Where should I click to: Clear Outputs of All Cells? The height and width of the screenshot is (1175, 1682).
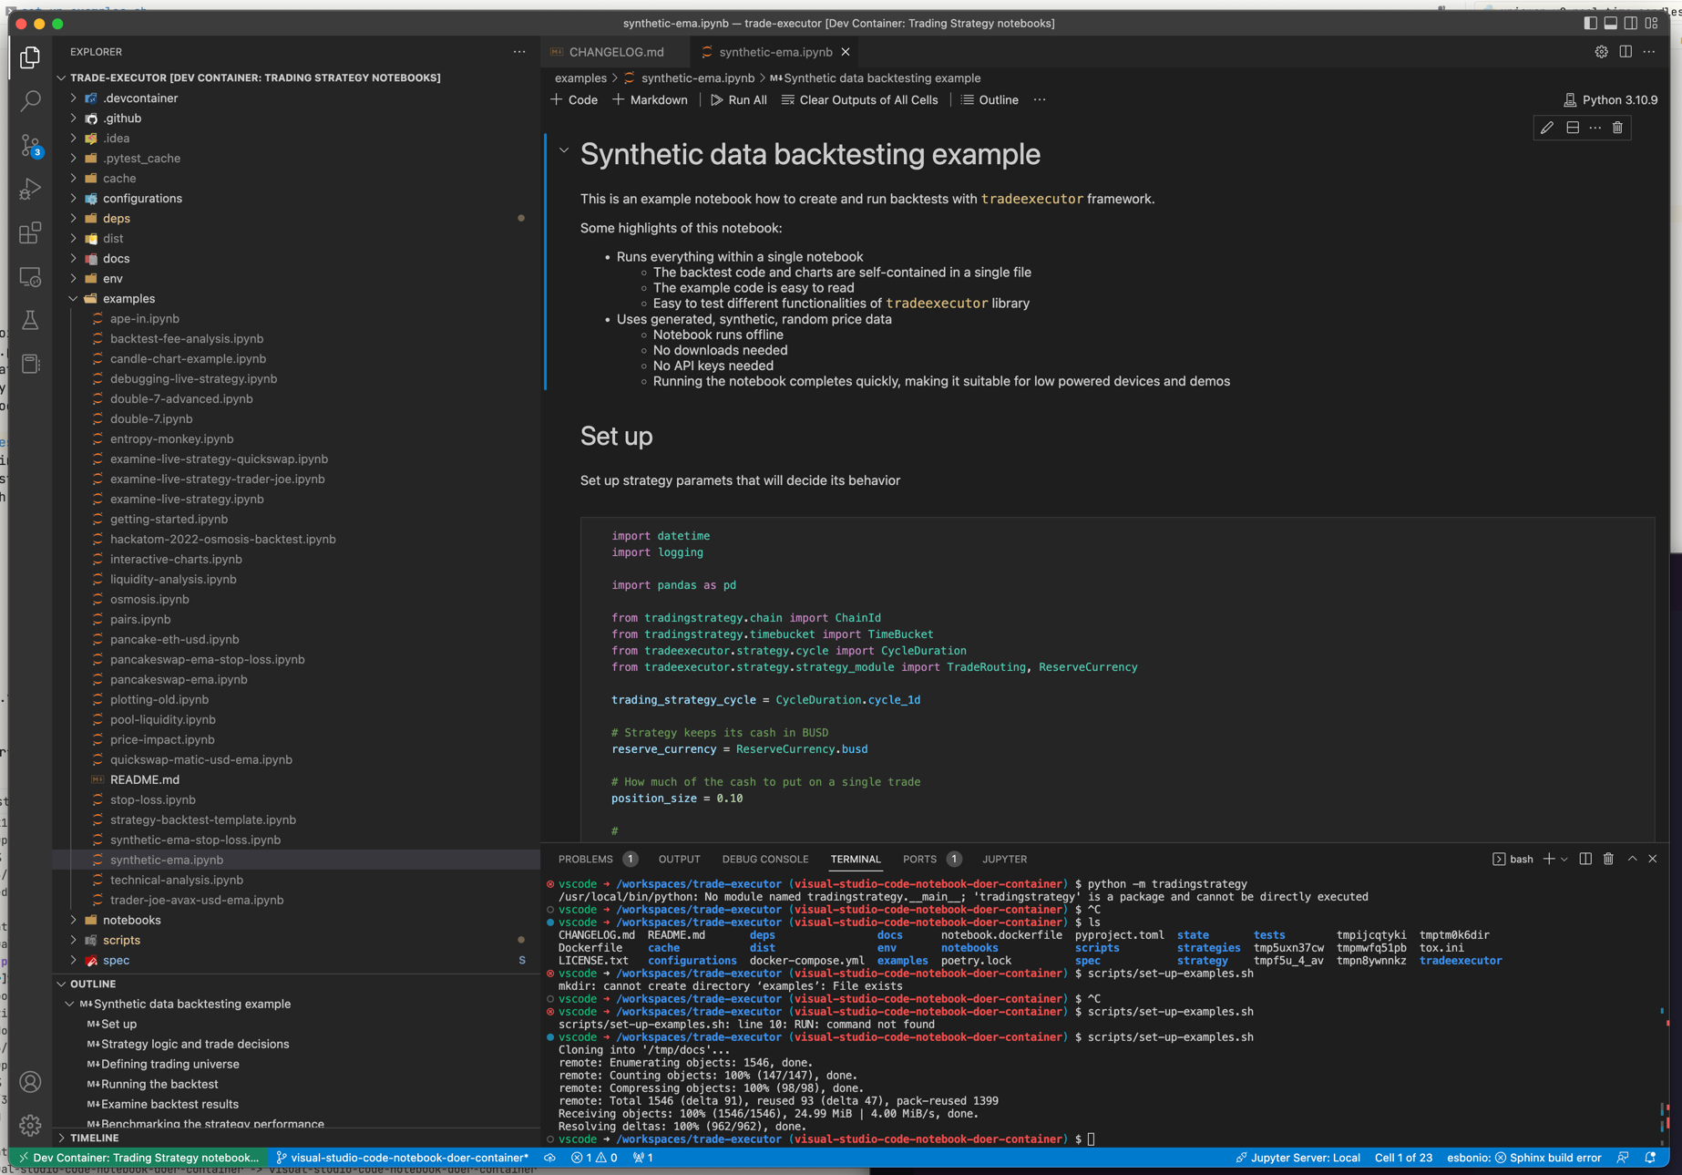tap(859, 100)
